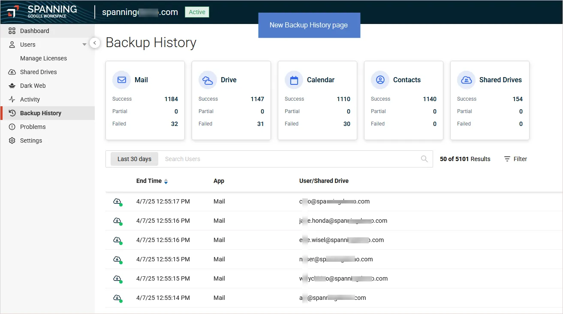This screenshot has width=563, height=314.
Task: Click the Drive cloud icon
Action: click(208, 80)
